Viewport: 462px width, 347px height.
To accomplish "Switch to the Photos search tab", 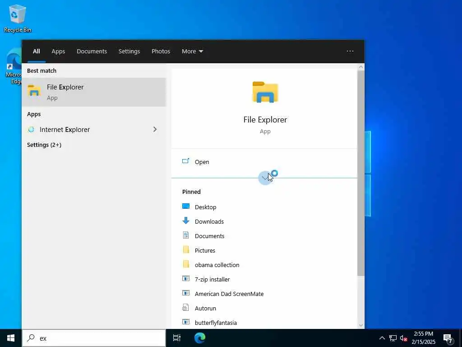I will (x=161, y=51).
